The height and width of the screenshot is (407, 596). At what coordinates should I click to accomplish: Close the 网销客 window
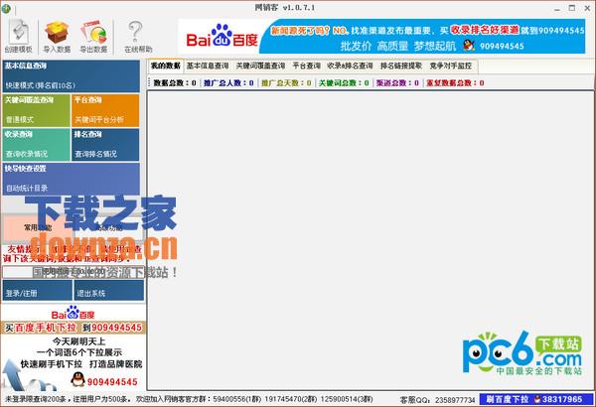click(x=587, y=8)
